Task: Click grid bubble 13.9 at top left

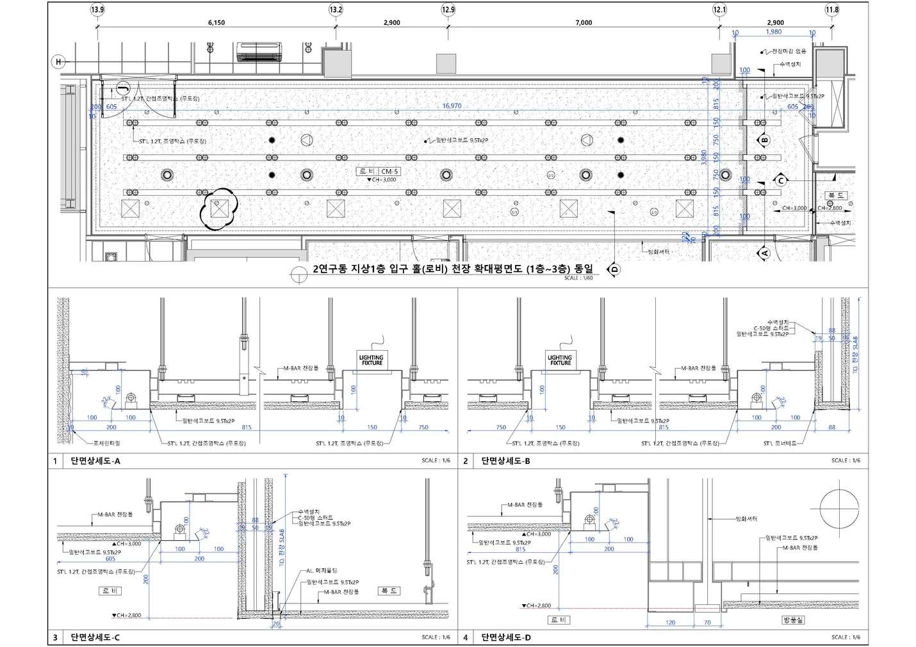Action: click(97, 10)
